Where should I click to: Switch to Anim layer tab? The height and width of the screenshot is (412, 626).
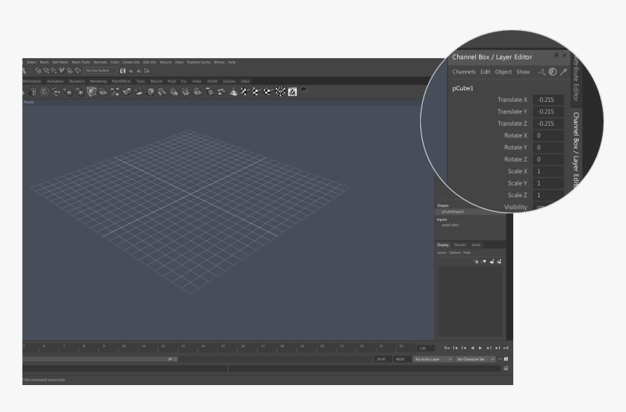pyautogui.click(x=476, y=245)
